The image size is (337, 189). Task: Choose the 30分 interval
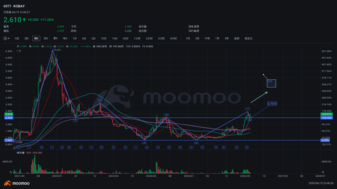(126, 38)
